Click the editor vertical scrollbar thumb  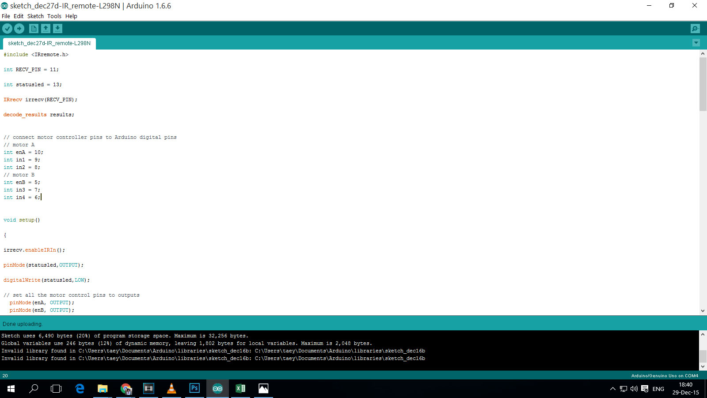[x=703, y=84]
